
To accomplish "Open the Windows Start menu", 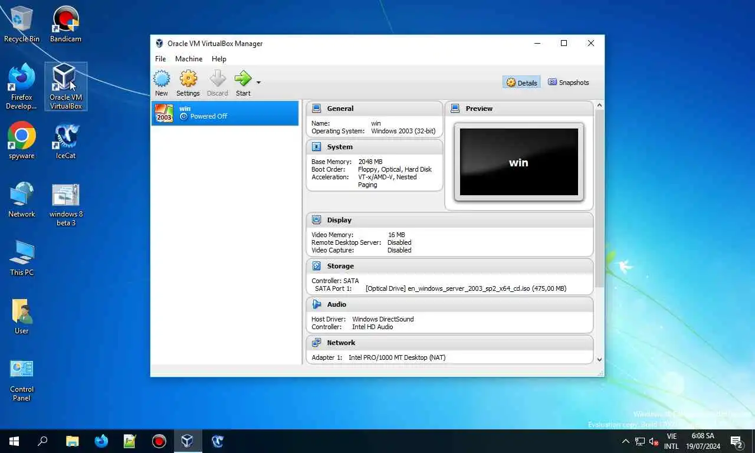I will point(14,441).
